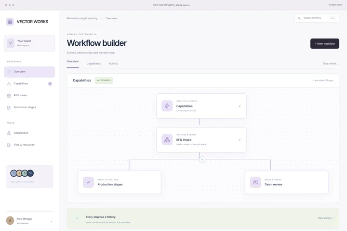The height and width of the screenshot is (231, 347).
Task: Open the Overview sidebar item
Action: pos(29,72)
